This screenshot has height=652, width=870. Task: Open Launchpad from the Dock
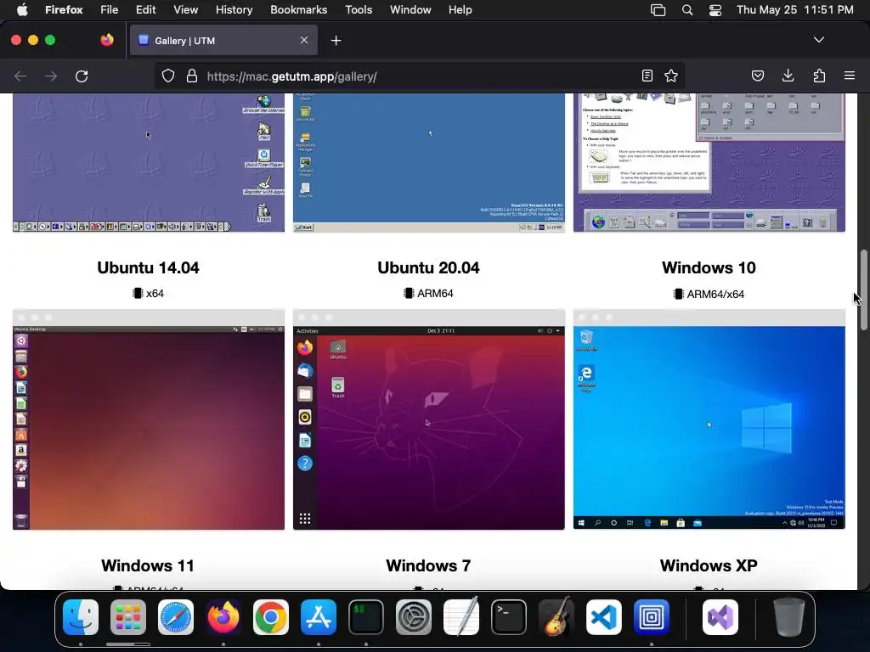tap(128, 617)
